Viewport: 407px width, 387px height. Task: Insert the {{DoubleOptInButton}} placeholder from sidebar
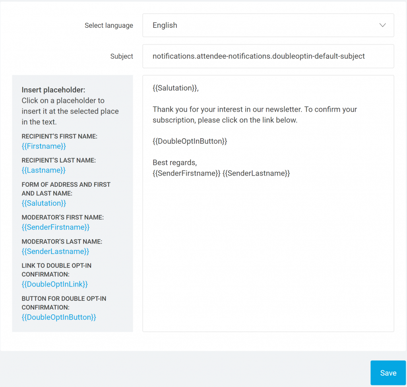click(x=59, y=317)
